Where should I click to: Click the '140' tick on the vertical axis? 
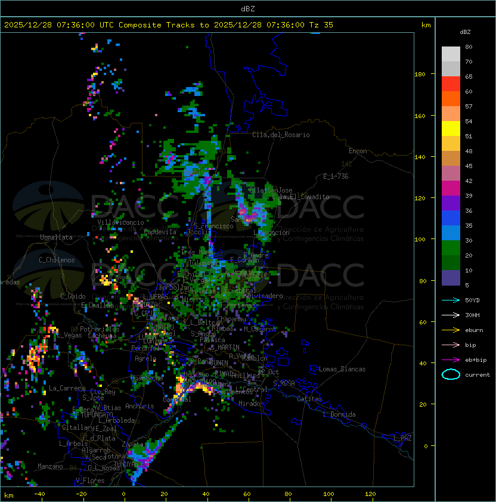(x=420, y=157)
